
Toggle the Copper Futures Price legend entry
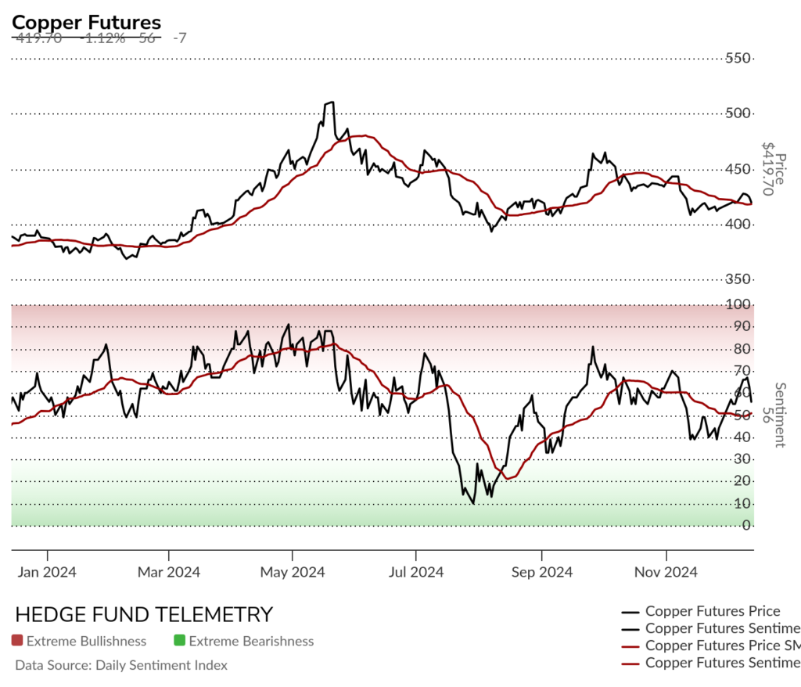tap(701, 611)
